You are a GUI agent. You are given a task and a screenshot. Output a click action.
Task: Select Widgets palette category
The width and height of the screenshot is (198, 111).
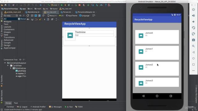pyautogui.click(x=7, y=22)
